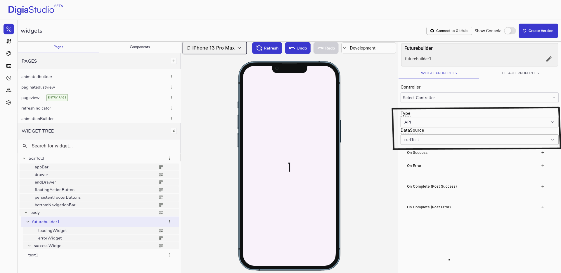Collapse the Scaffold tree node
The image size is (561, 273).
coord(24,158)
